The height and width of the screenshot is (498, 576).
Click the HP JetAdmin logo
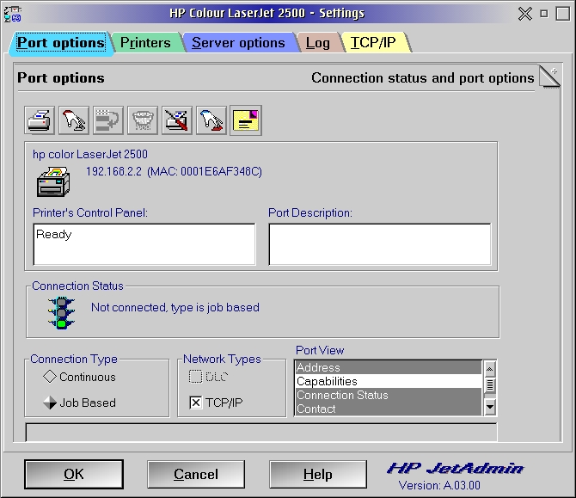pos(456,468)
